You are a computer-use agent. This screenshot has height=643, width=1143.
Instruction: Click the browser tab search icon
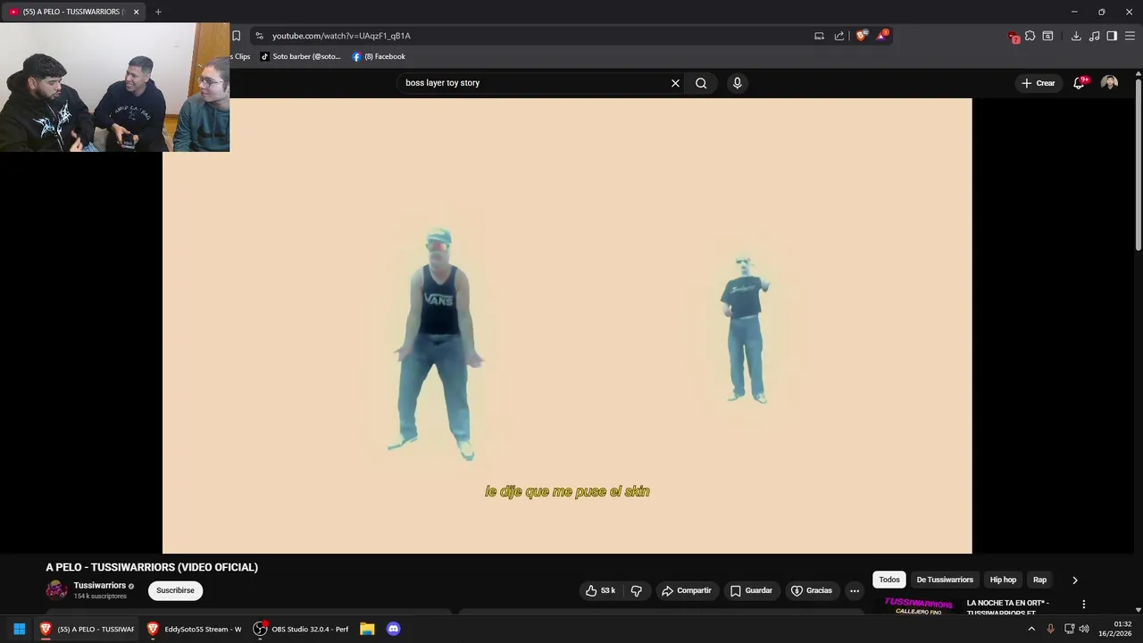click(1047, 36)
